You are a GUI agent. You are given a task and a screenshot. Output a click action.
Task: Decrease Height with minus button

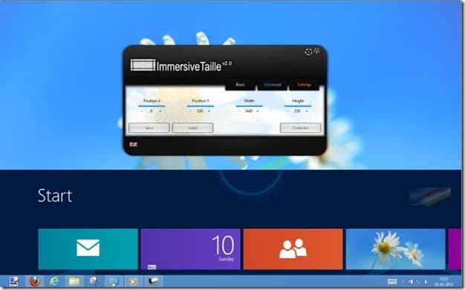(287, 111)
